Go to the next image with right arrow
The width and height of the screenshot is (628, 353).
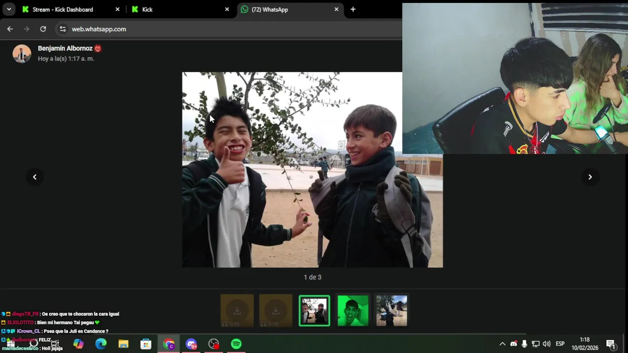point(590,177)
